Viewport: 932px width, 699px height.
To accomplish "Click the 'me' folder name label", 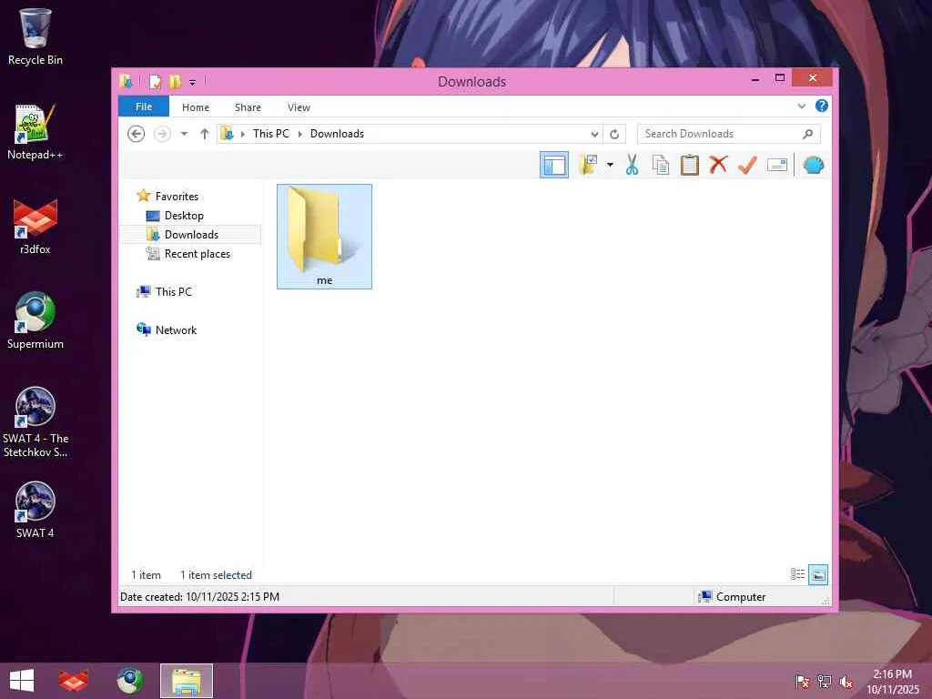I will (x=325, y=280).
